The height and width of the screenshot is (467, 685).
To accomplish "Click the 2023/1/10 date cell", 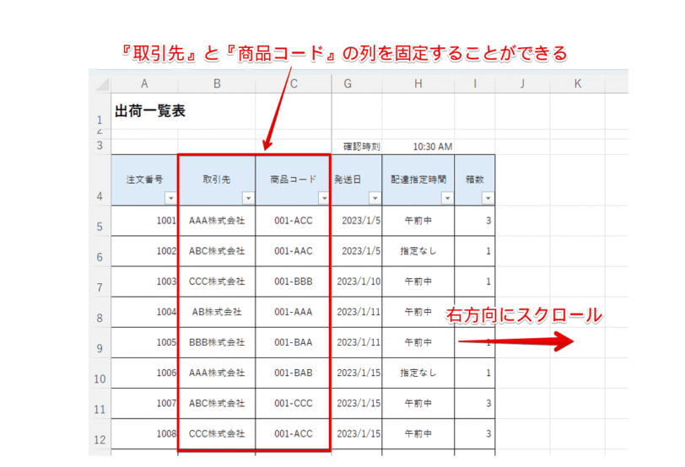I will (x=359, y=282).
